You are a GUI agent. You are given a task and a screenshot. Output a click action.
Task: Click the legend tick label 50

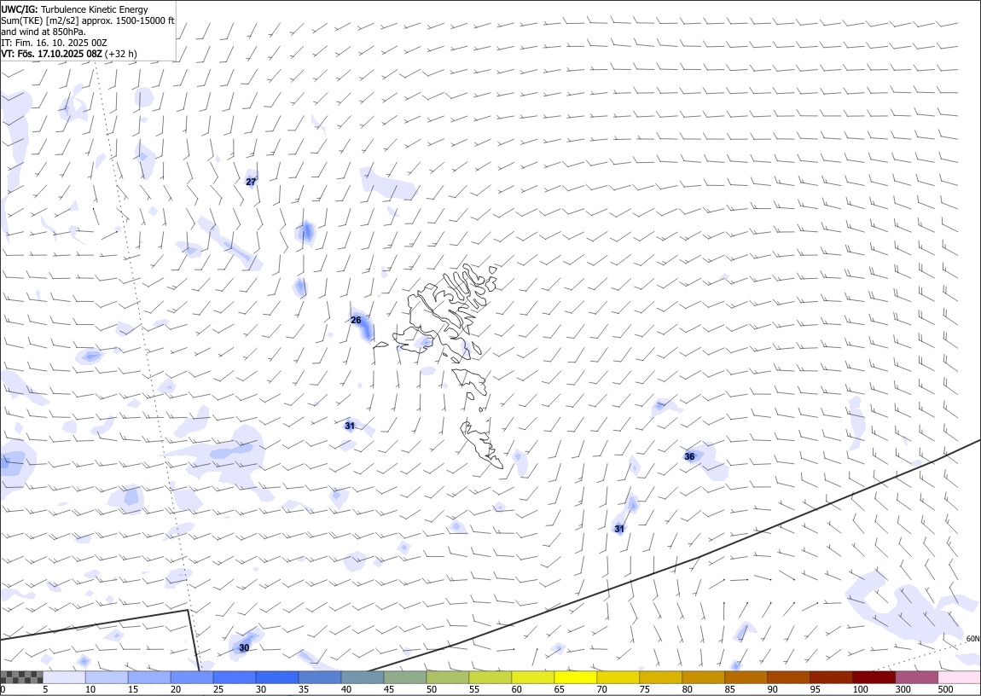[x=432, y=689]
